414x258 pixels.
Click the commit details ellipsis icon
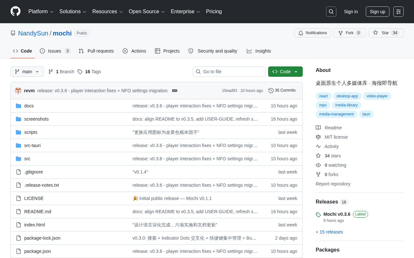[x=175, y=91]
